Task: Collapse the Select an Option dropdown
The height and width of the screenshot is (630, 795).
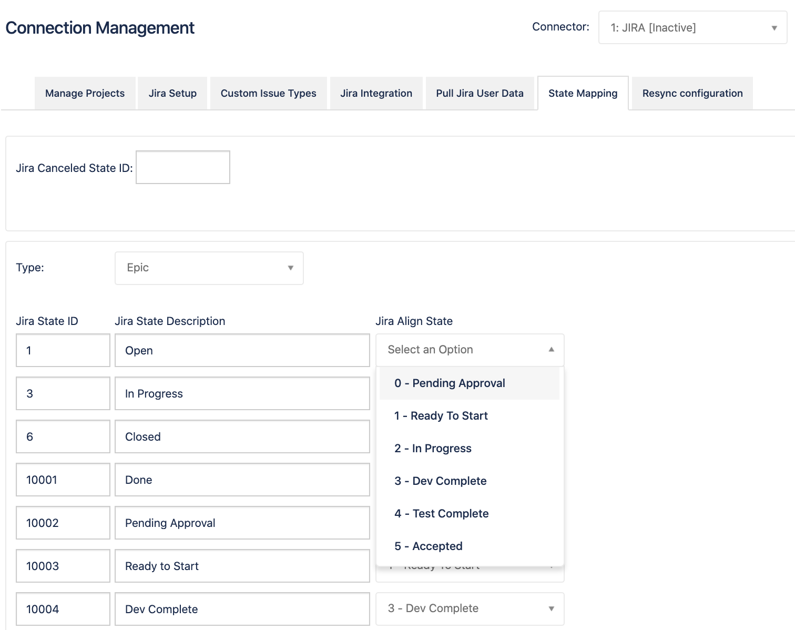Action: pyautogui.click(x=470, y=350)
